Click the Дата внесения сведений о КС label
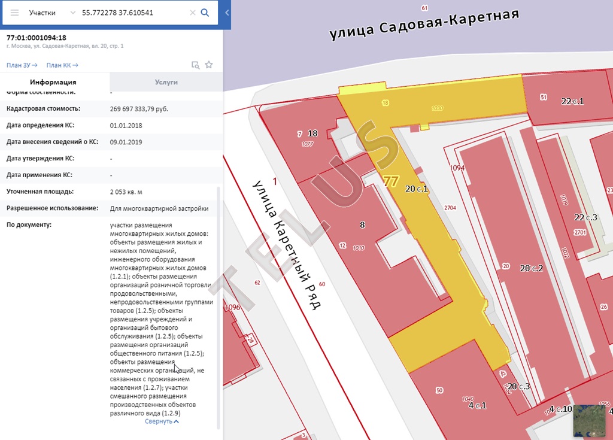The image size is (613, 440). [52, 142]
